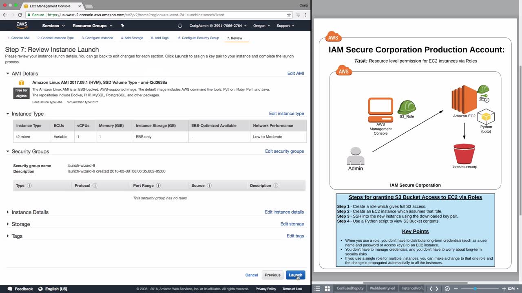Open the list view in diagram viewer

click(317, 289)
